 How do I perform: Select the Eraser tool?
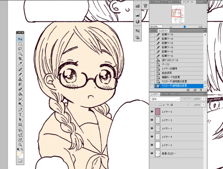click(x=20, y=89)
